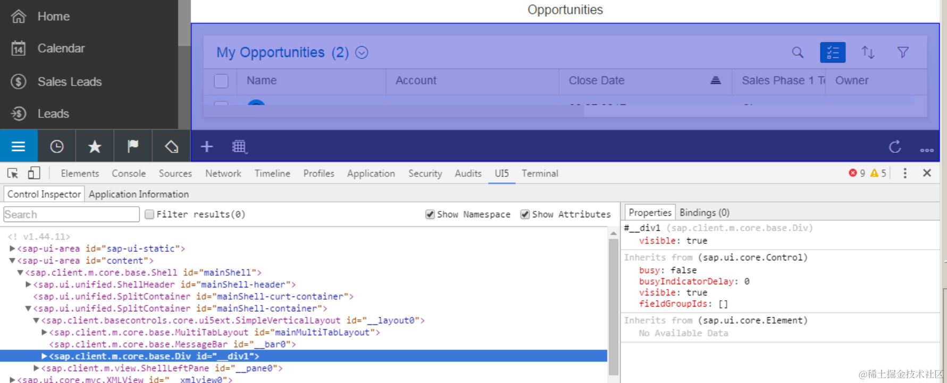The width and height of the screenshot is (947, 383).
Task: Click the Sales Phase column header
Action: point(778,80)
